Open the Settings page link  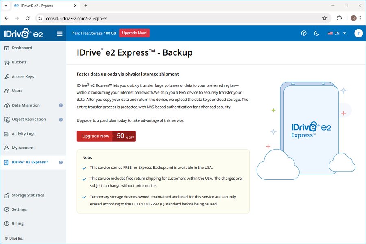click(x=33, y=209)
